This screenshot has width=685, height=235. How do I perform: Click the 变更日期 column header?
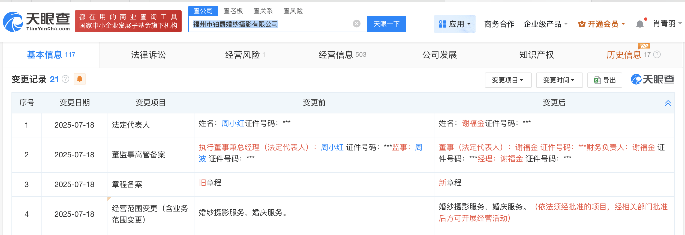pyautogui.click(x=75, y=103)
